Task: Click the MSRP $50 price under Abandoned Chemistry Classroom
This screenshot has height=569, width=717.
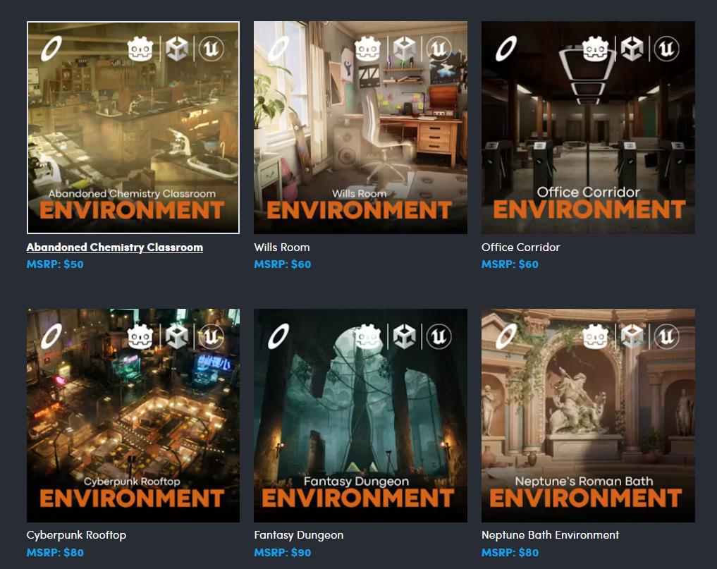Action: click(54, 264)
